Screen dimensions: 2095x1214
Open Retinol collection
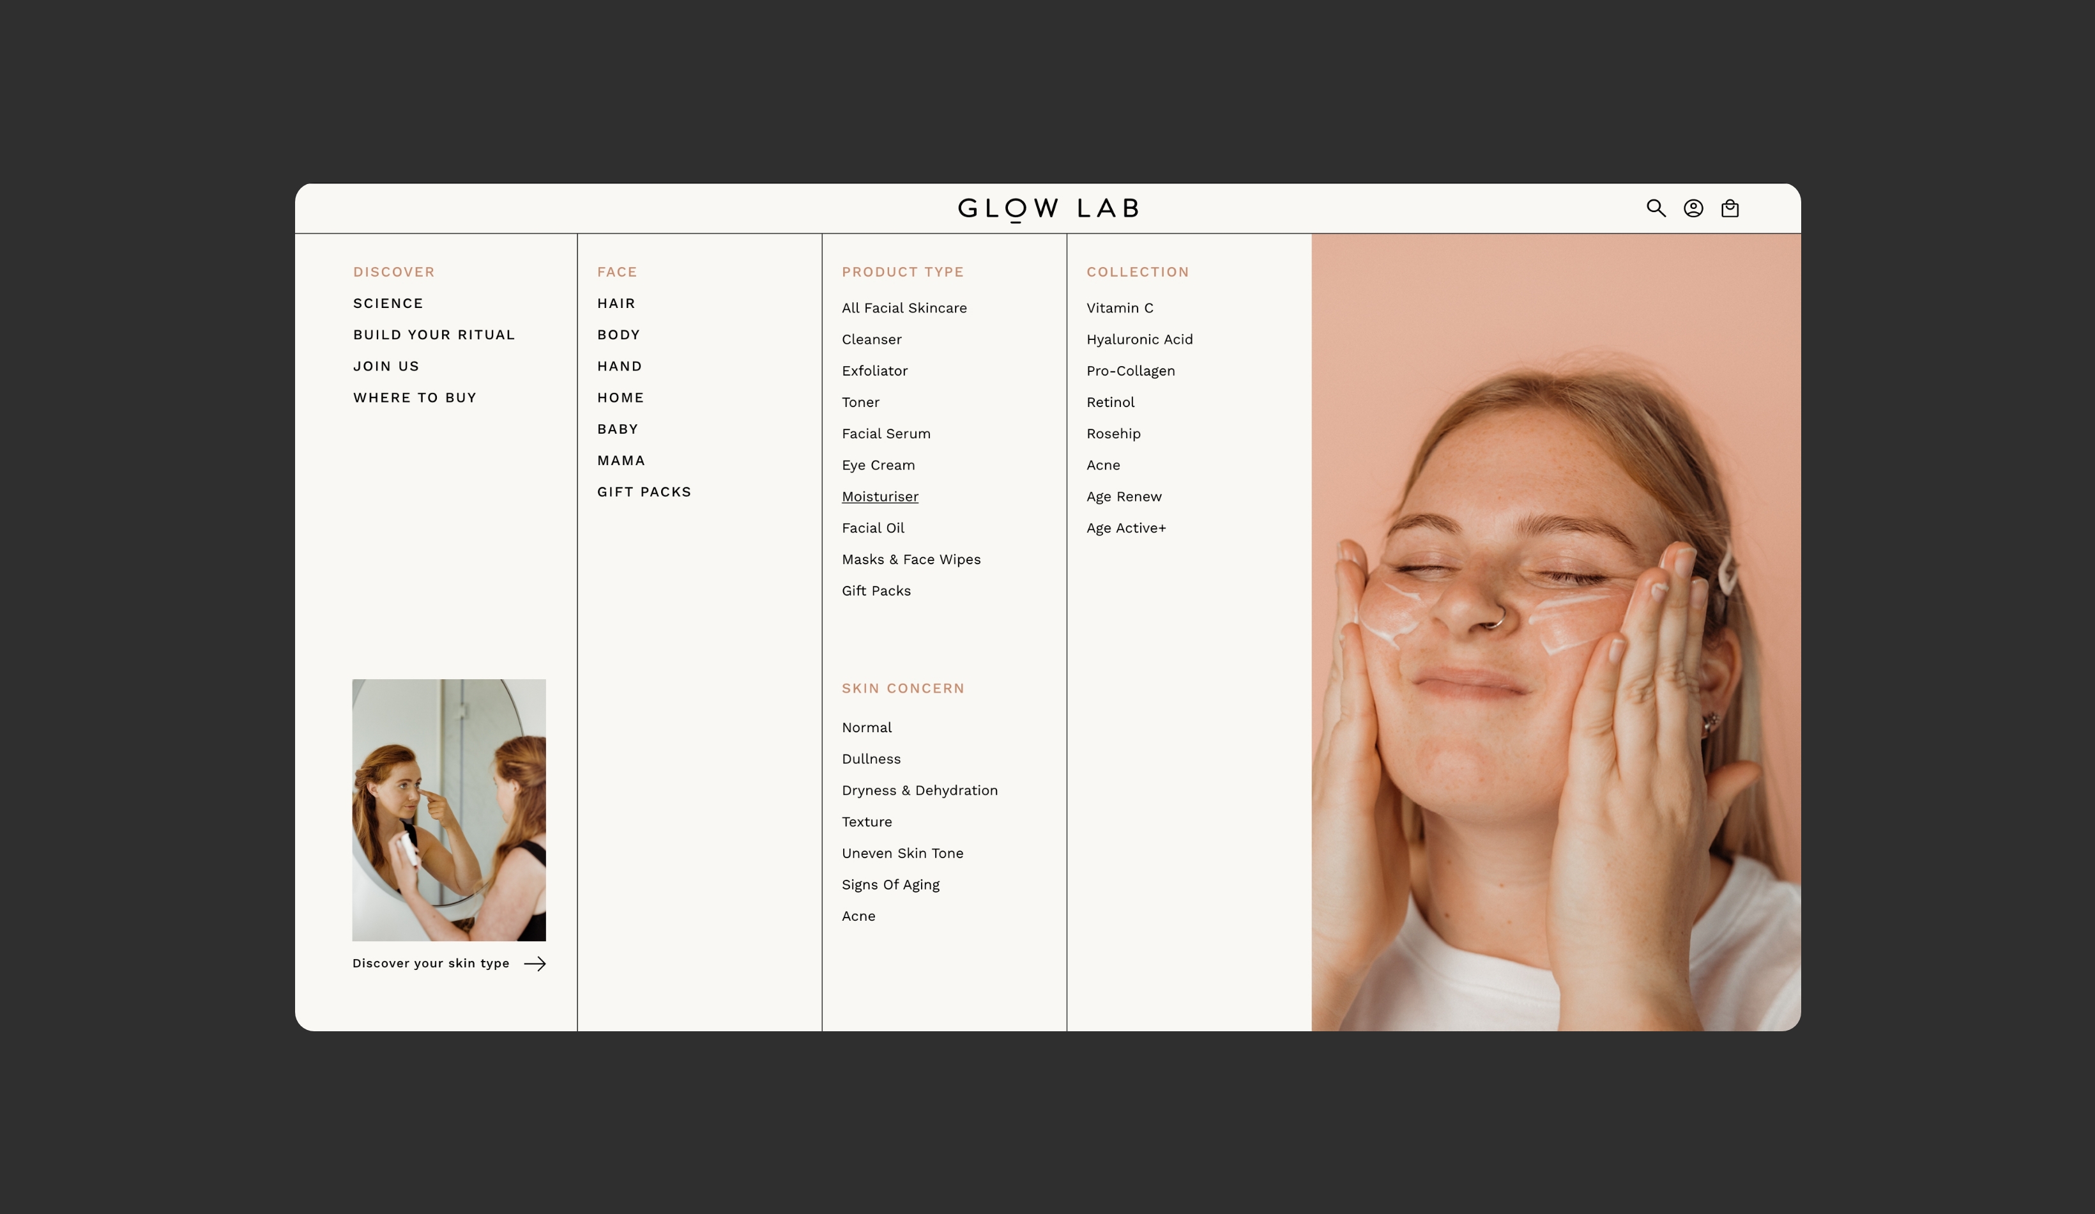pyautogui.click(x=1110, y=403)
